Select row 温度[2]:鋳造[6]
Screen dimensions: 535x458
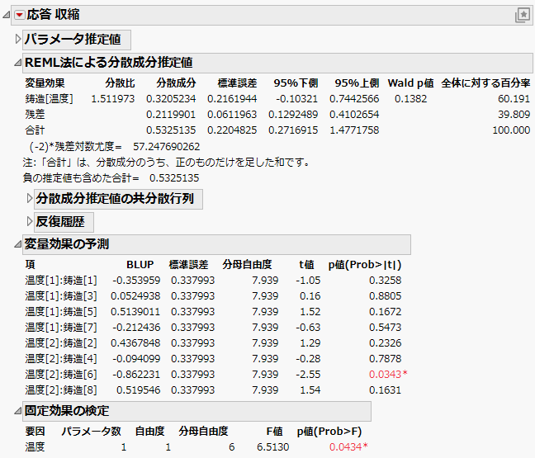point(61,375)
